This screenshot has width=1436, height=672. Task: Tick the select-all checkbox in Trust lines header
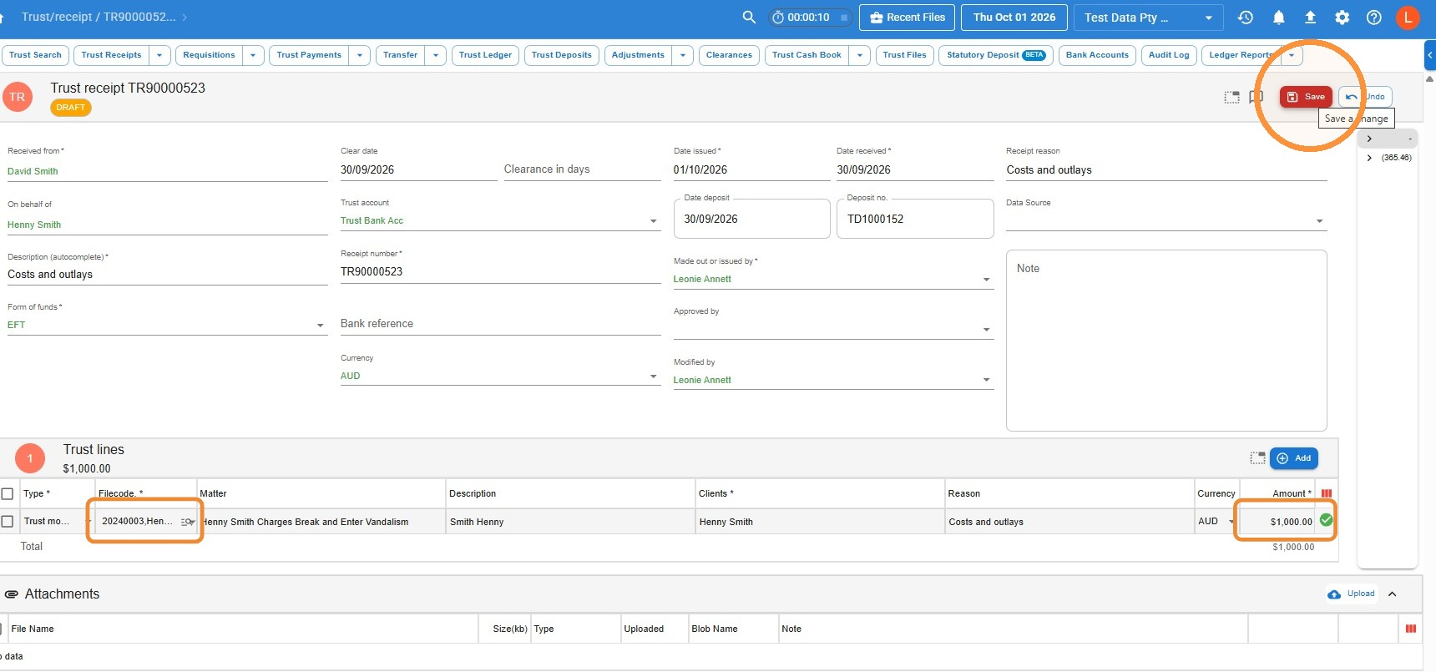[8, 493]
